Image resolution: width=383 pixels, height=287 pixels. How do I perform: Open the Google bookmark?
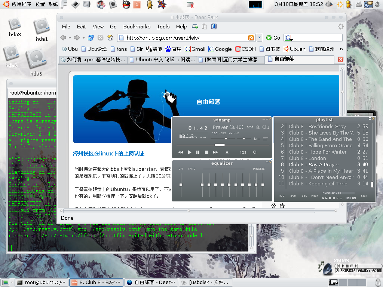220,49
